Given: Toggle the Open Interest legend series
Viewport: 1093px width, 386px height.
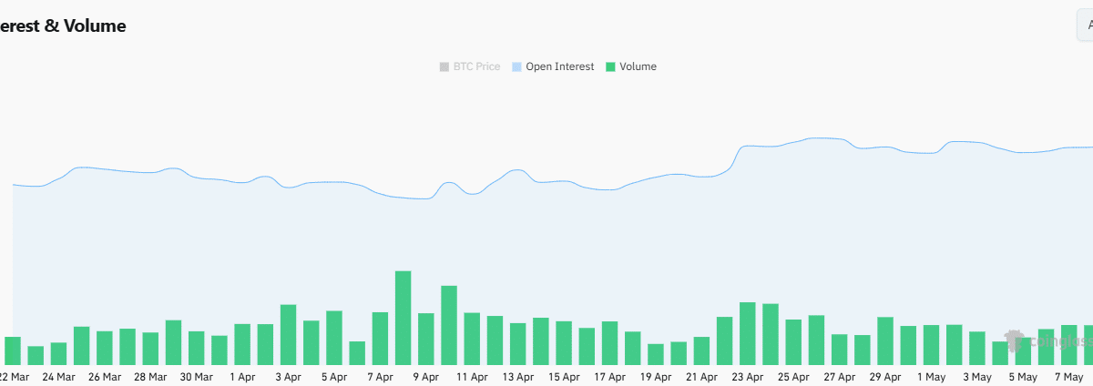Looking at the screenshot, I should (x=559, y=66).
